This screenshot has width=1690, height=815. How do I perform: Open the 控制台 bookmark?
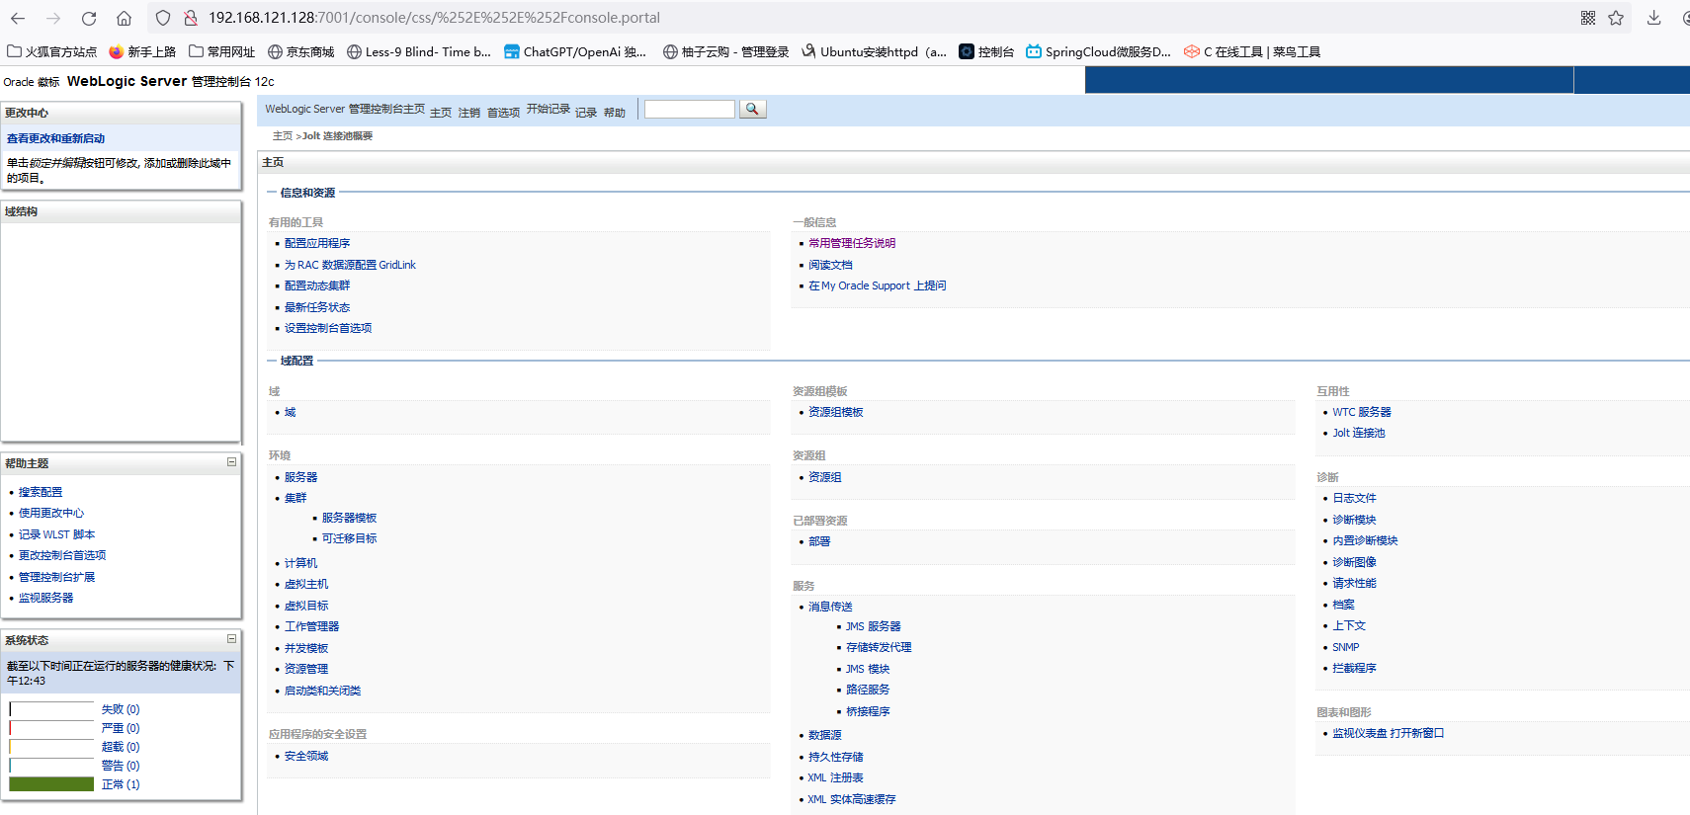tap(986, 51)
